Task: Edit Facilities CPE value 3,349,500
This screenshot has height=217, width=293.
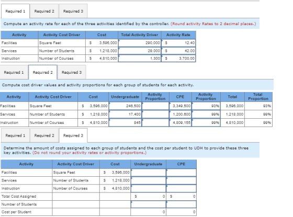Action: 181,106
